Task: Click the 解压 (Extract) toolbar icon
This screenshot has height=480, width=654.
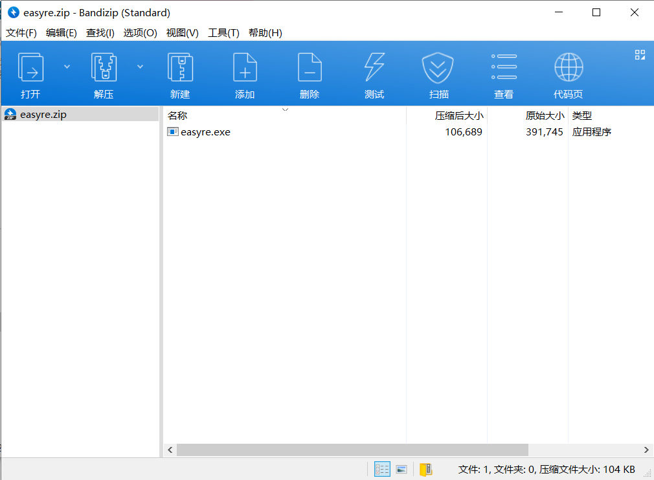Action: (104, 67)
